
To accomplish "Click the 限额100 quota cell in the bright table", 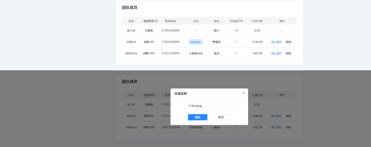I will pos(149,42).
